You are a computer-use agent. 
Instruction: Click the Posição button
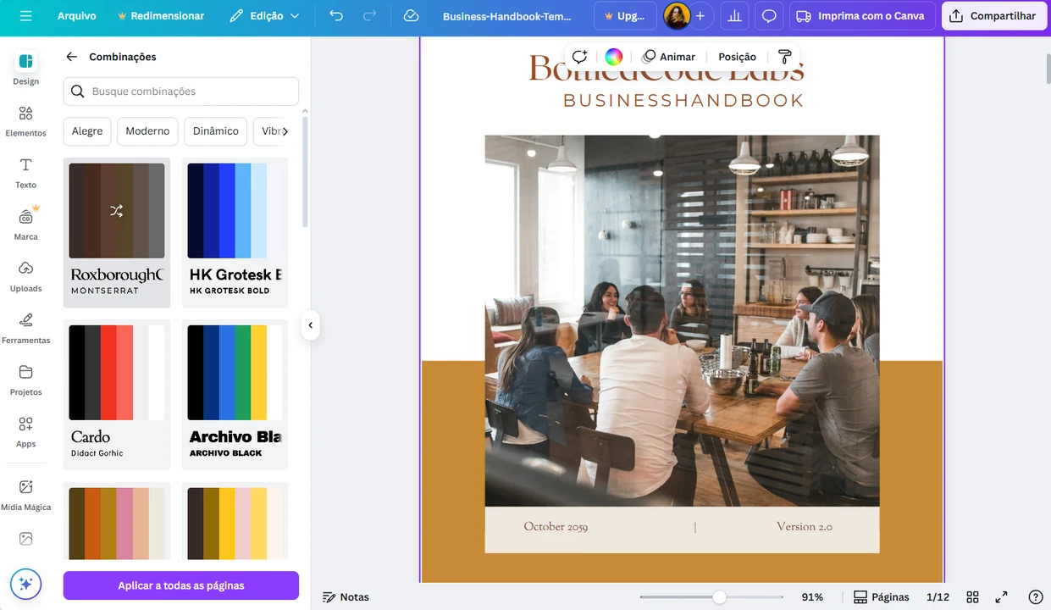pos(737,57)
